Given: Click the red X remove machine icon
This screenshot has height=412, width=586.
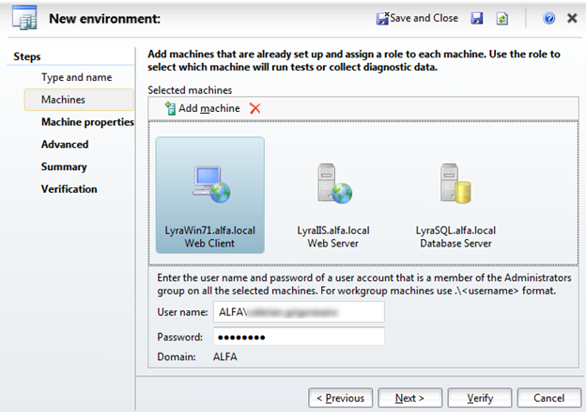Looking at the screenshot, I should click(x=254, y=108).
